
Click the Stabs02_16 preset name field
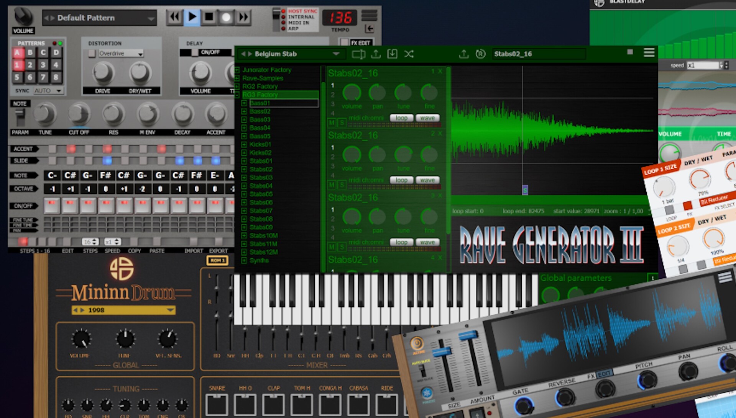tap(539, 54)
